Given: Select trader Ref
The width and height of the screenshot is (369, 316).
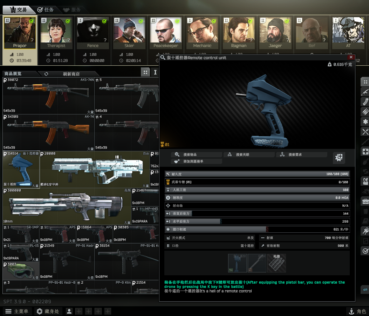Looking at the screenshot, I should tap(312, 33).
